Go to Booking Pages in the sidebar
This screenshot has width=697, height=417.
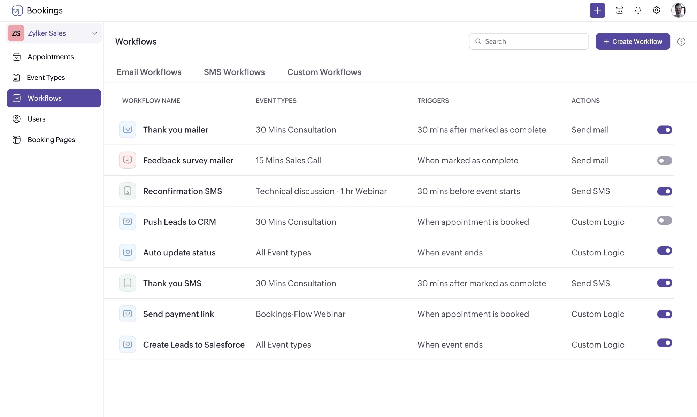51,139
